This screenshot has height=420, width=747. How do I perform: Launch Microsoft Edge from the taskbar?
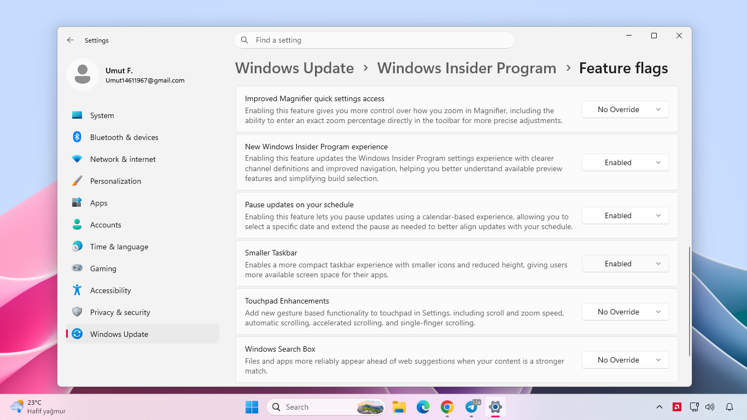click(x=423, y=407)
